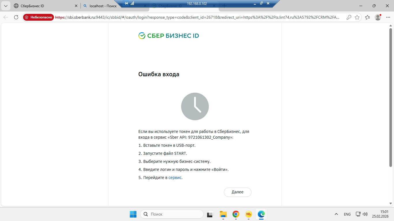Viewport: 394px width, 221px height.
Task: Minimize the Edge browser window
Action: (361, 6)
